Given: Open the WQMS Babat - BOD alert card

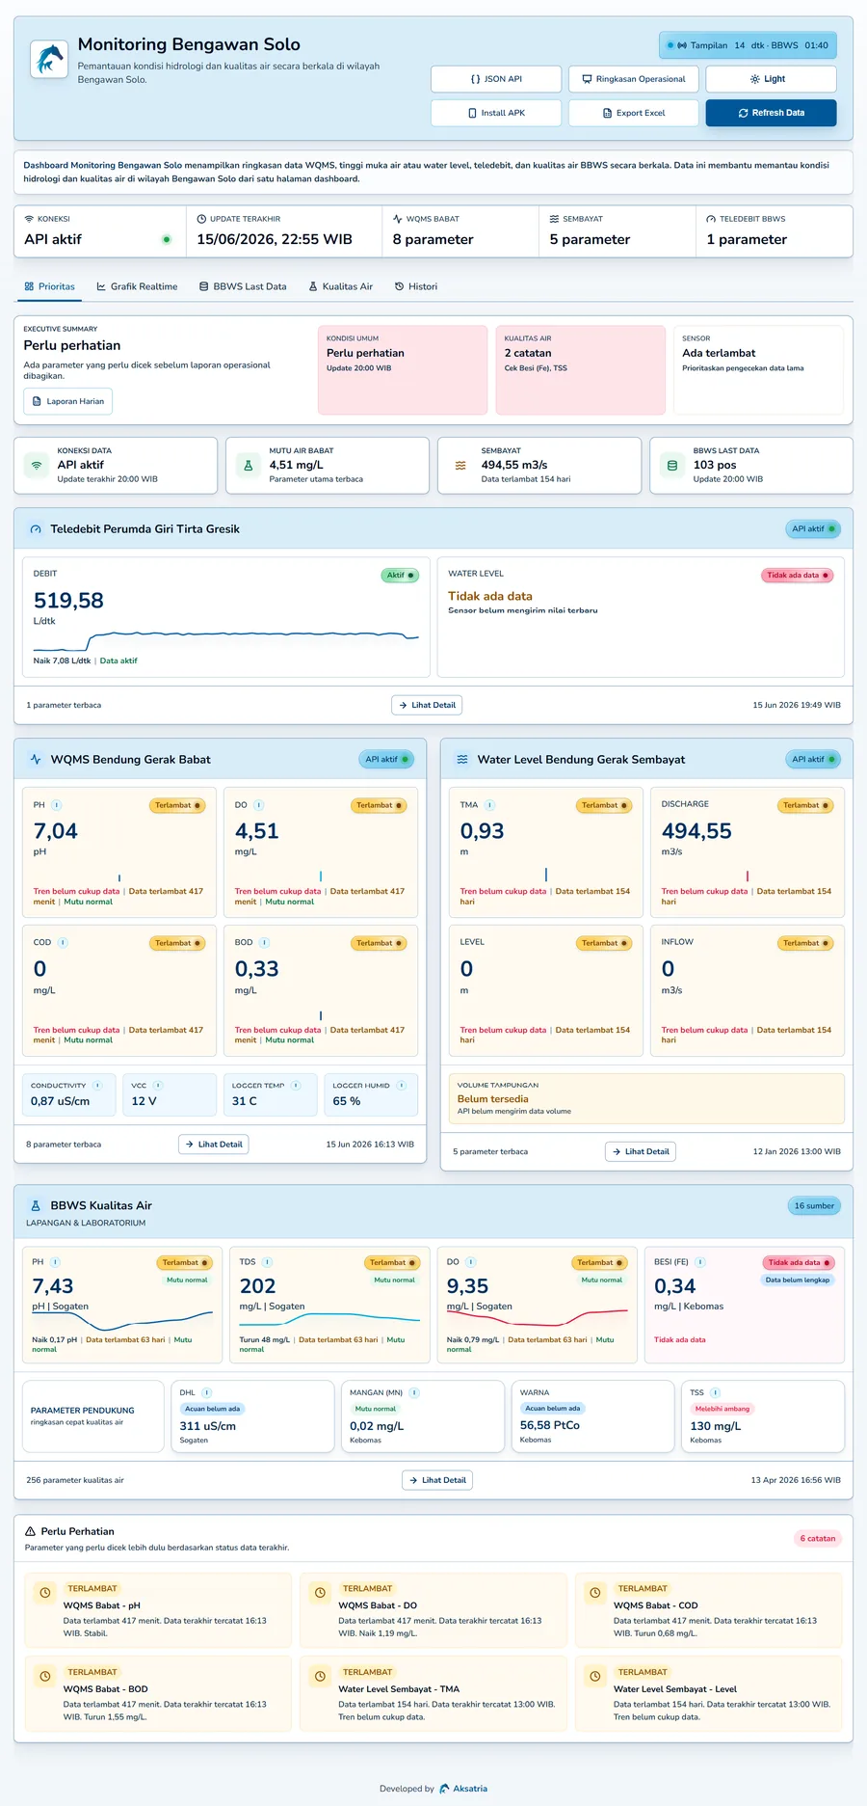Looking at the screenshot, I should click(x=158, y=1694).
